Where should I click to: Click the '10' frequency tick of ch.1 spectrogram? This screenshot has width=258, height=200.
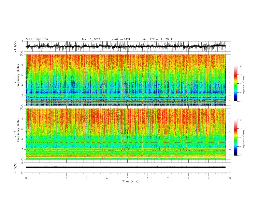tap(22, 55)
